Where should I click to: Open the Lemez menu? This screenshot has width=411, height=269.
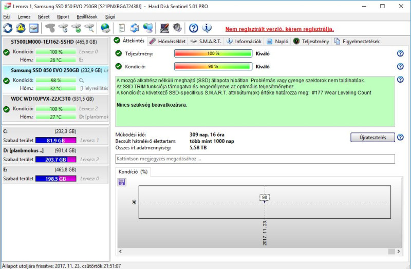click(24, 17)
